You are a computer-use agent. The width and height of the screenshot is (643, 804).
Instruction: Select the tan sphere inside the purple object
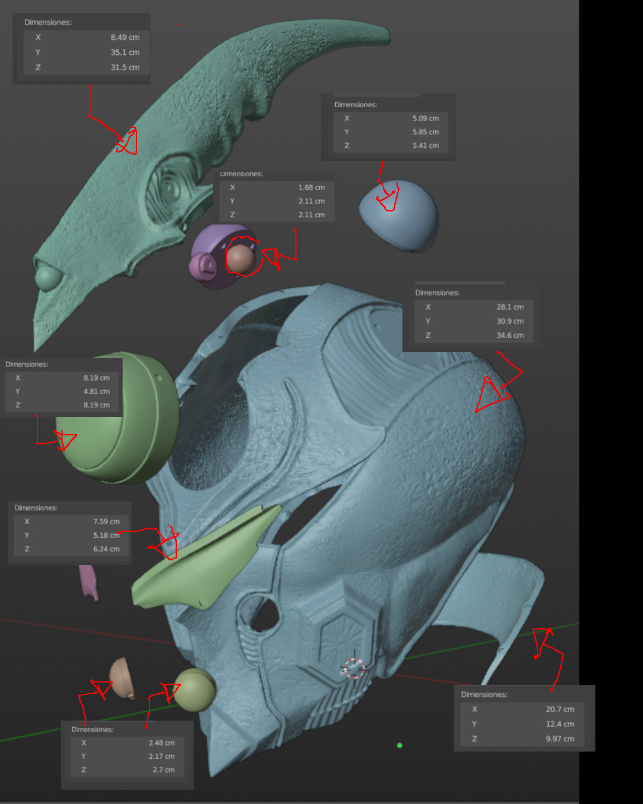(241, 257)
